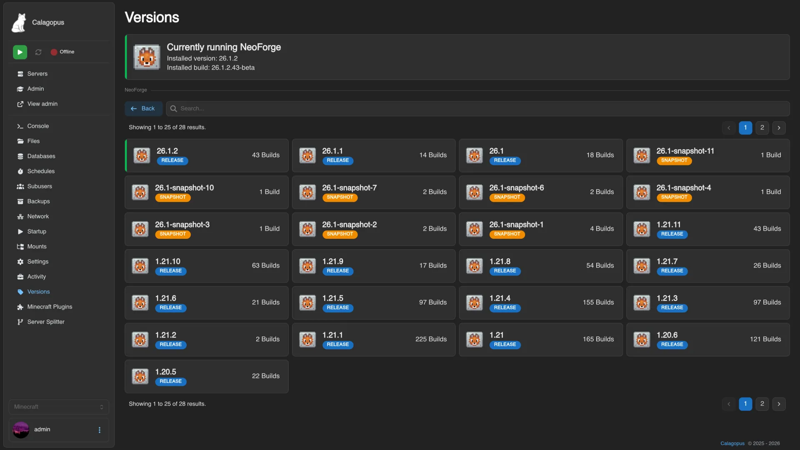Click the Network icon in sidebar
Screen dimensions: 800x450
click(x=20, y=217)
